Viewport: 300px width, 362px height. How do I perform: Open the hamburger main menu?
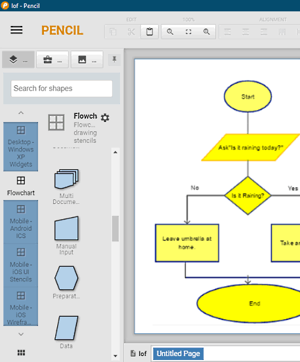coord(17,30)
